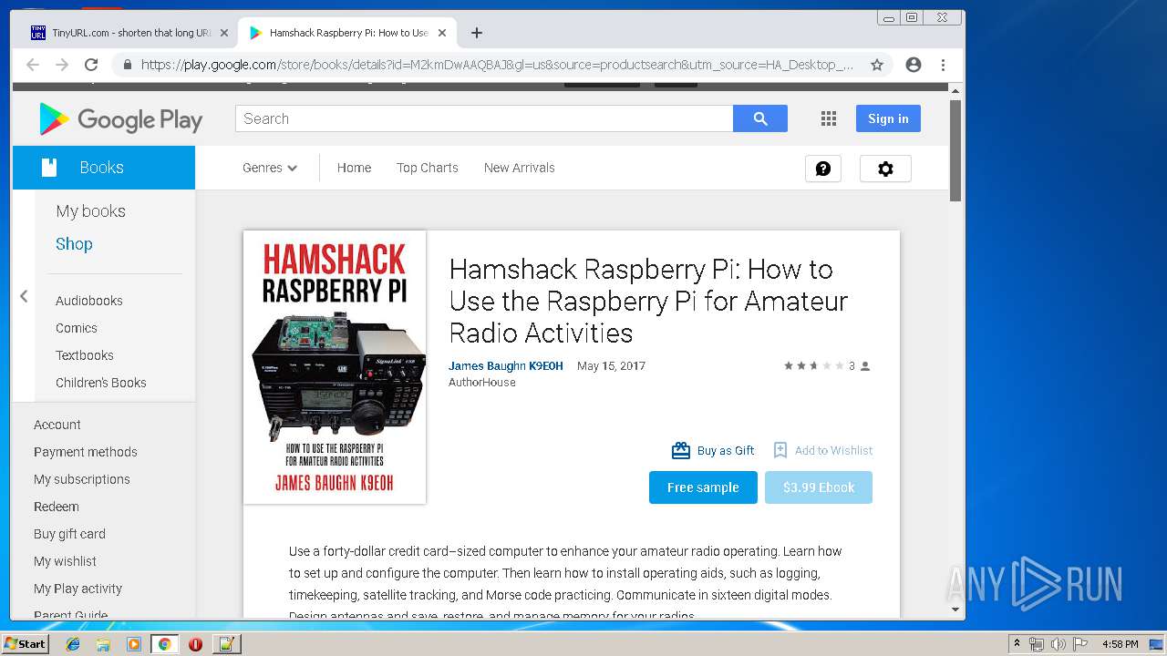The image size is (1167, 656).
Task: Open My wishlist
Action: (65, 561)
